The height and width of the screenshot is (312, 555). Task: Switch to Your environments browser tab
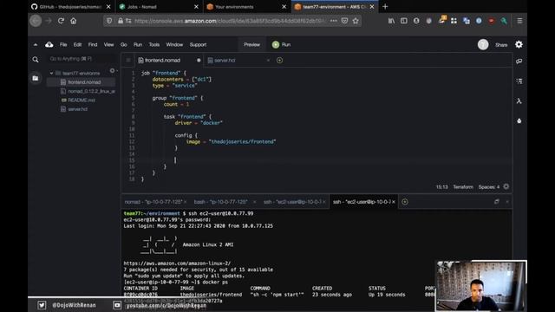tap(246, 7)
